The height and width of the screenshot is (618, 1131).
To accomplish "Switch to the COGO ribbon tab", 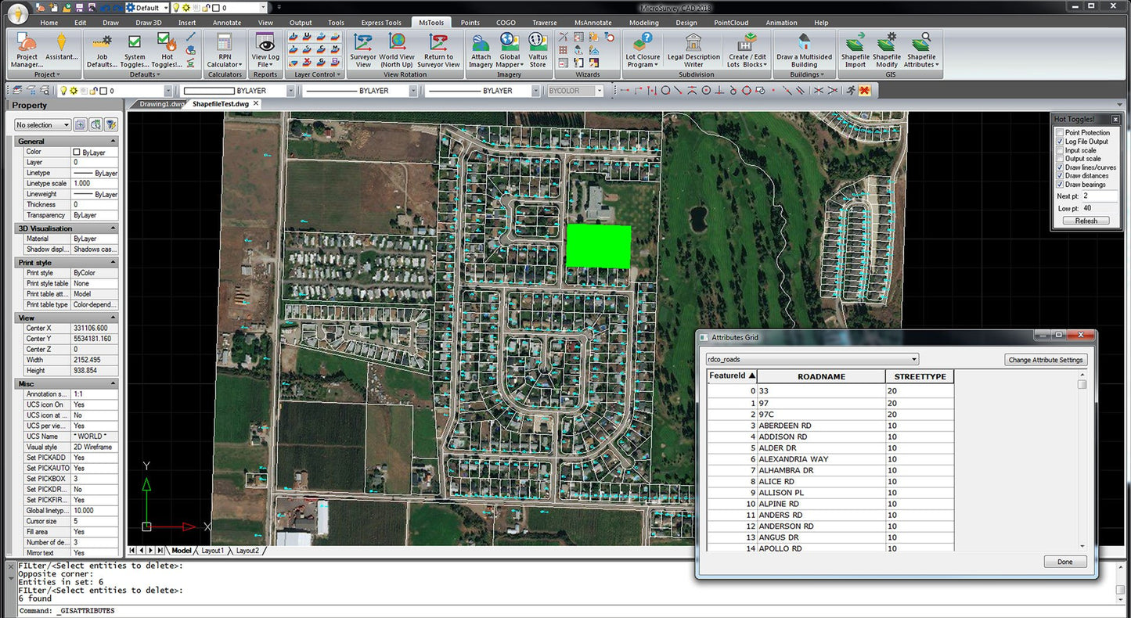I will pyautogui.click(x=506, y=22).
